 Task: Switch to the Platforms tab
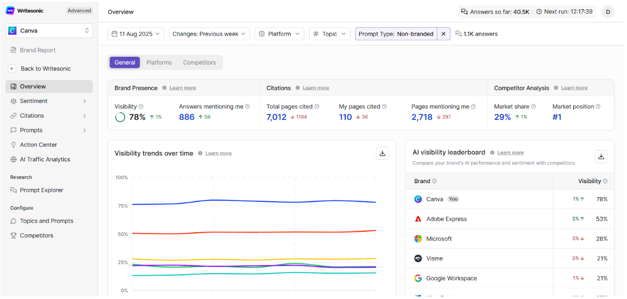point(159,63)
